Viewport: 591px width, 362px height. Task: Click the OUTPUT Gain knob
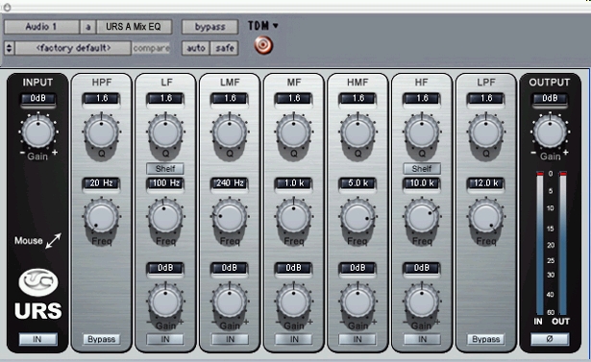(550, 132)
